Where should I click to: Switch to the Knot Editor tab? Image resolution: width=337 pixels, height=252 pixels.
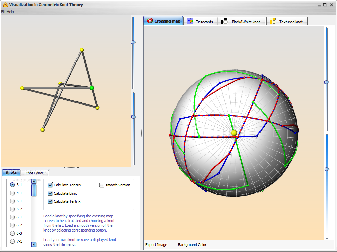coord(35,173)
